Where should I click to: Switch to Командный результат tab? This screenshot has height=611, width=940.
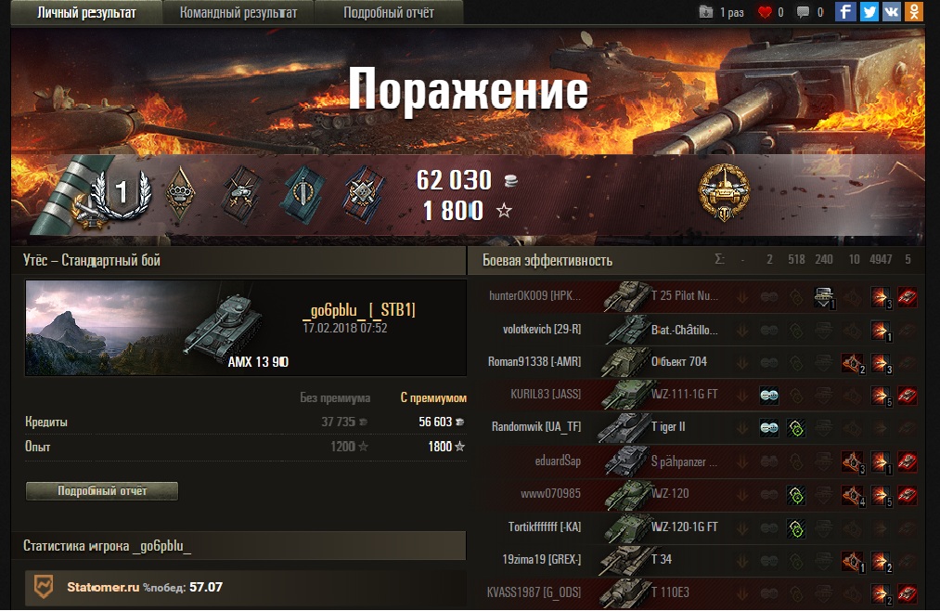click(238, 13)
